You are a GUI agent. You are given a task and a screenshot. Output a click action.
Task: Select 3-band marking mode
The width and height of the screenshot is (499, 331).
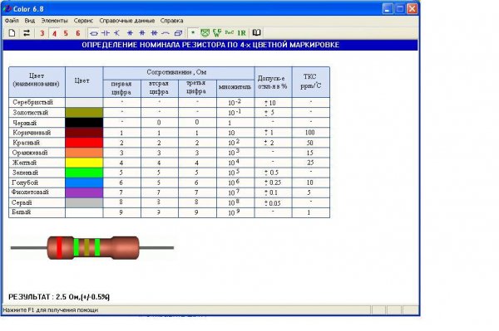42,33
